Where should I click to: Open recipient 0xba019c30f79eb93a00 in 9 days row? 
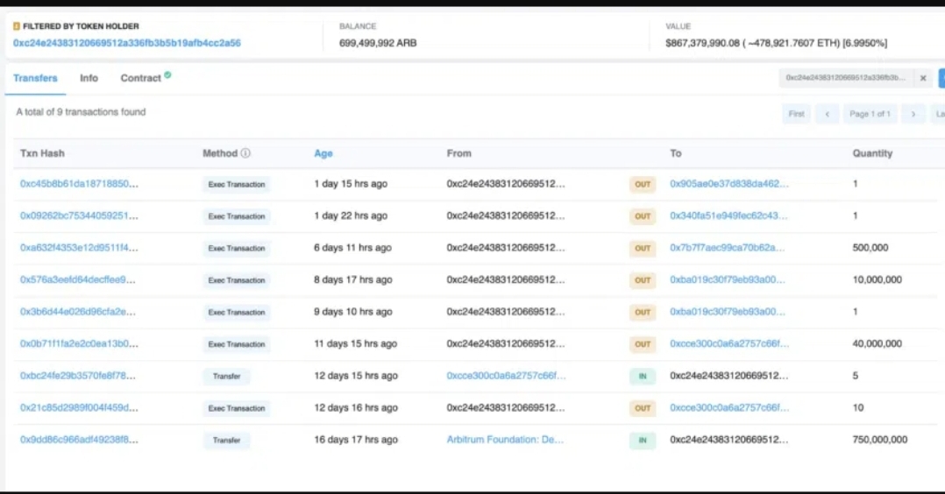pos(728,312)
